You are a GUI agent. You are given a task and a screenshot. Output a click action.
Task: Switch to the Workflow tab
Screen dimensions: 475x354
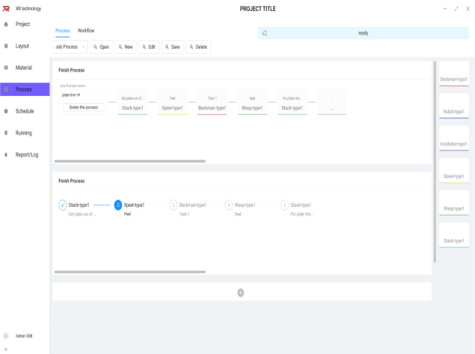[x=86, y=31]
